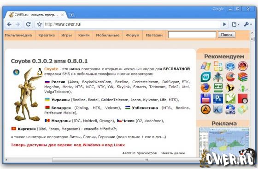Open the AIMP orange icon in Рекомендуем
Viewport: 258px width, 169px height.
[x=205, y=109]
